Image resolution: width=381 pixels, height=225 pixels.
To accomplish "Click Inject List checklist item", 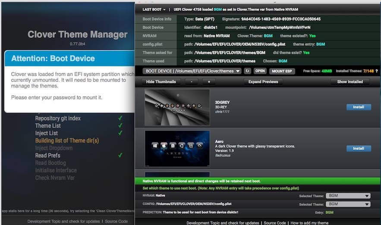I will point(47,133).
